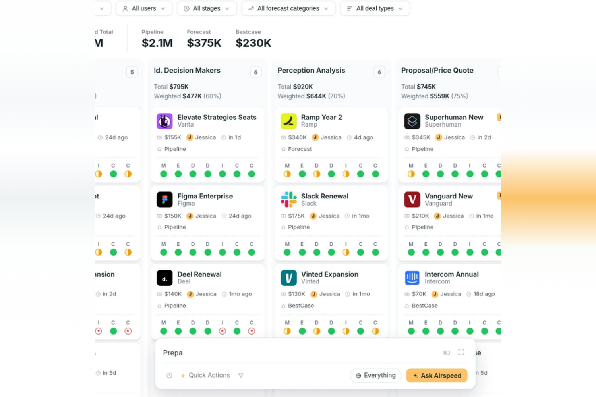Click the Figma logo on Figma Enterprise card
Screen dimensions: 596x397
point(164,200)
